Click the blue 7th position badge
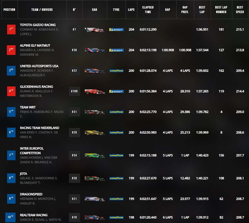The image size is (249, 223). pos(11,155)
